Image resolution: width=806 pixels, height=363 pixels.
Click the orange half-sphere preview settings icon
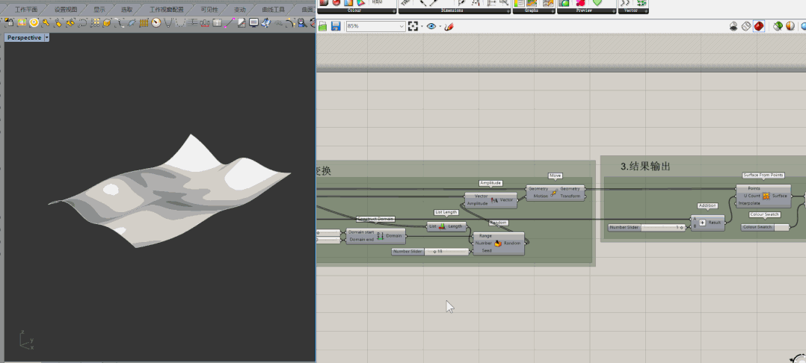tap(790, 26)
